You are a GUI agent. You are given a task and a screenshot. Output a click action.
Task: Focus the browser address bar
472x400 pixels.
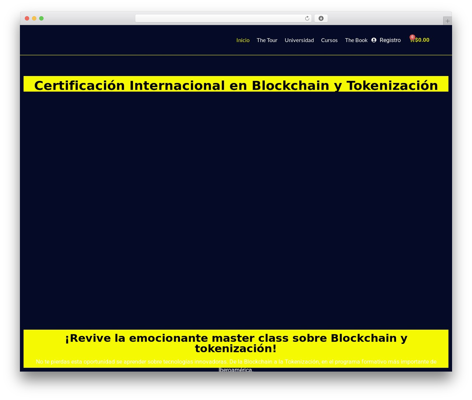pyautogui.click(x=223, y=18)
